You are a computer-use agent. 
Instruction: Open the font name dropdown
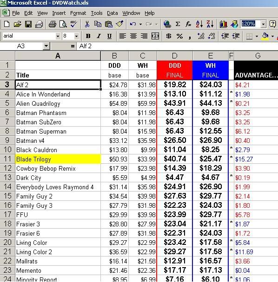click(58, 36)
